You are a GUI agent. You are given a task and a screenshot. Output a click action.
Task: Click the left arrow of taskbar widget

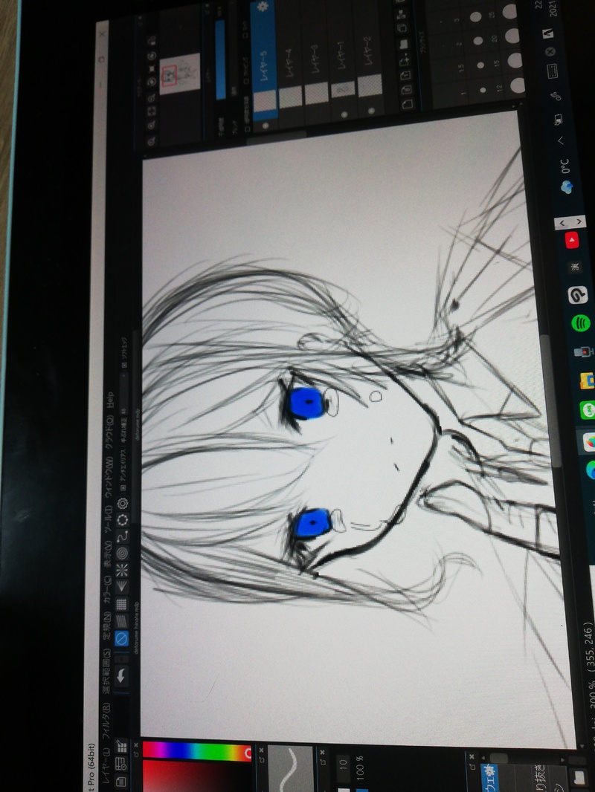pos(562,223)
